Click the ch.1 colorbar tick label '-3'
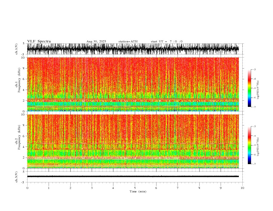This screenshot has width=273, height=211. 254,69
